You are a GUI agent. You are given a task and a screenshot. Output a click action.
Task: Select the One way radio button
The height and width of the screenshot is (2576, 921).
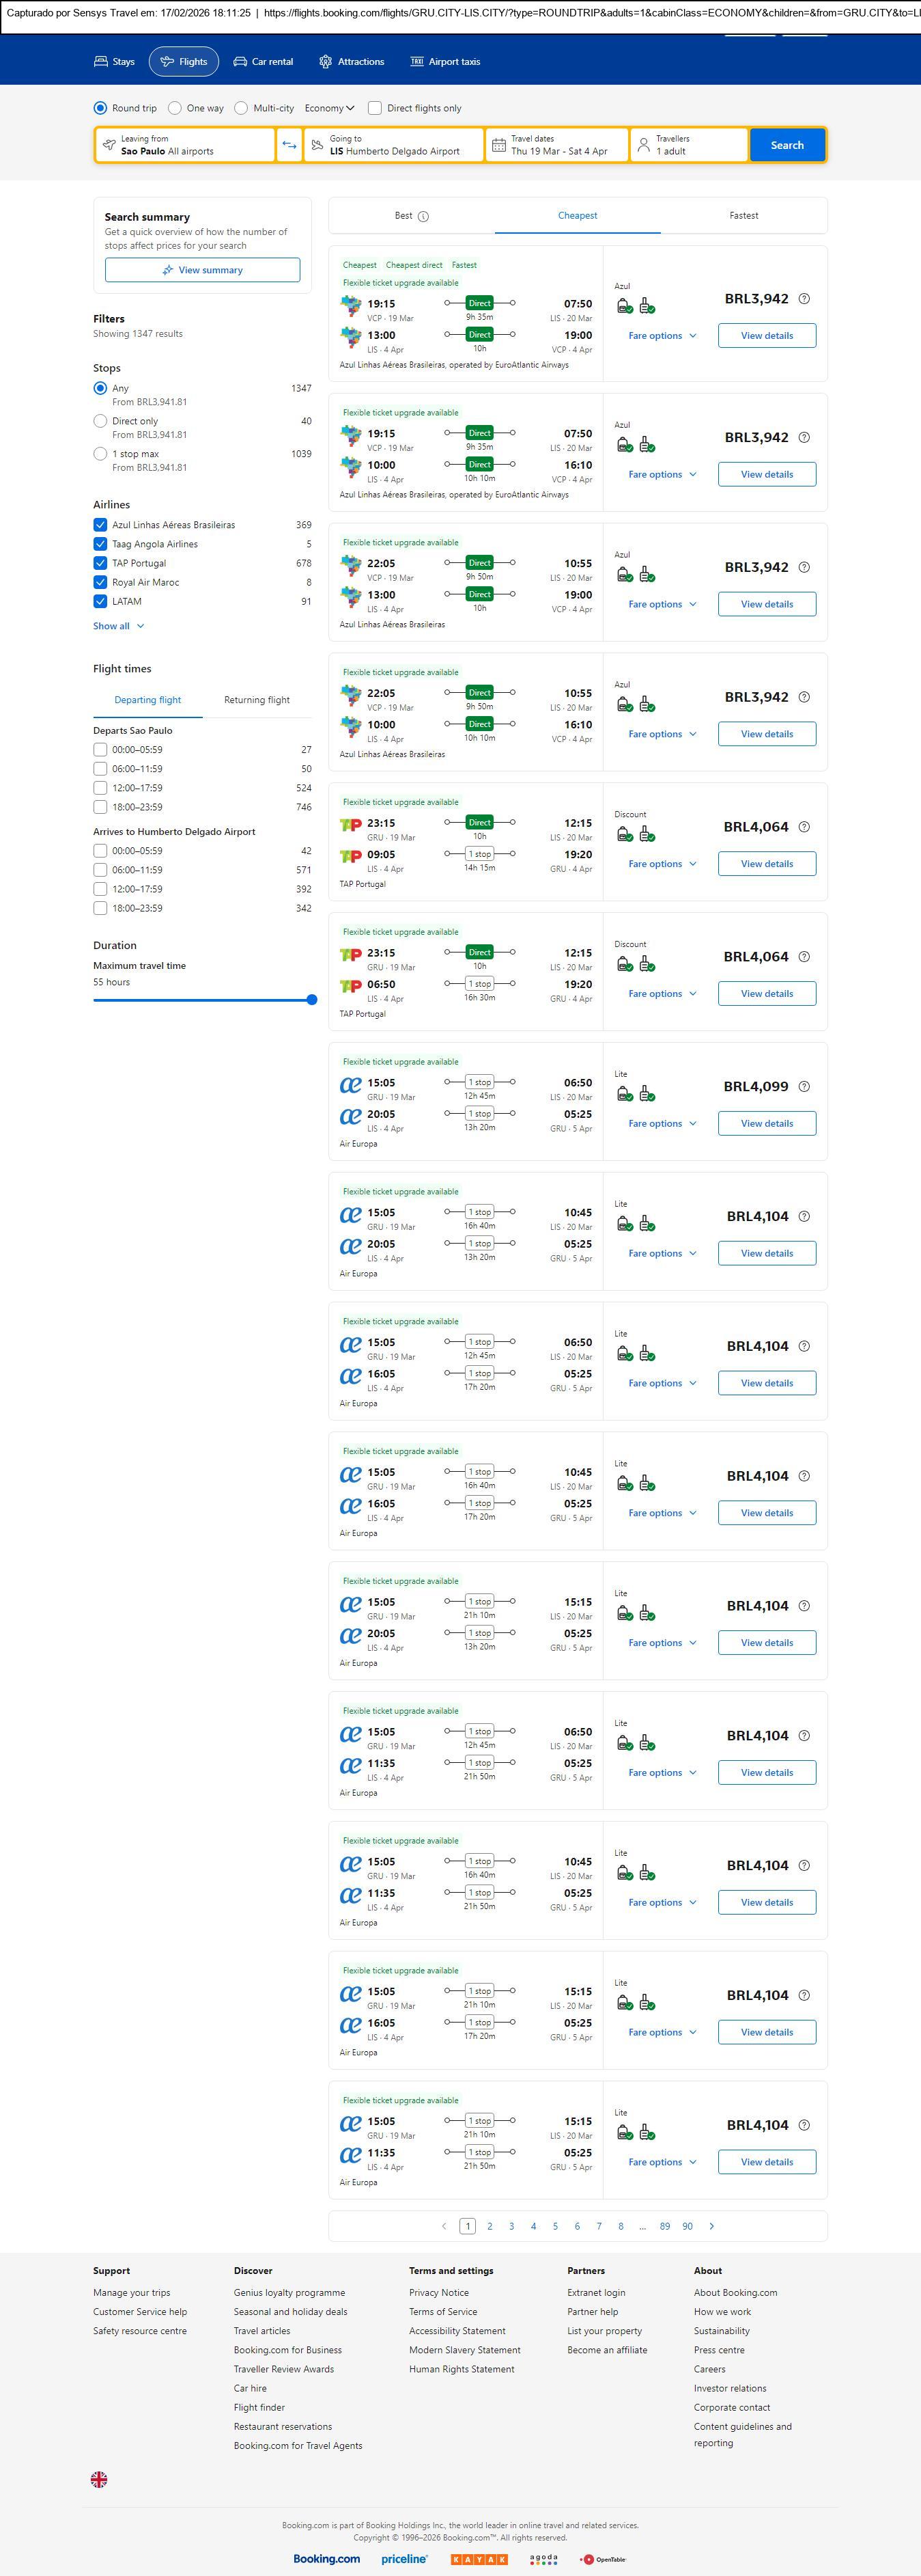175,108
